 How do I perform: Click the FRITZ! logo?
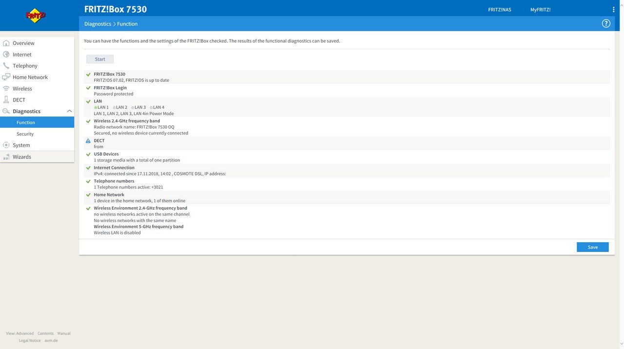click(x=36, y=16)
